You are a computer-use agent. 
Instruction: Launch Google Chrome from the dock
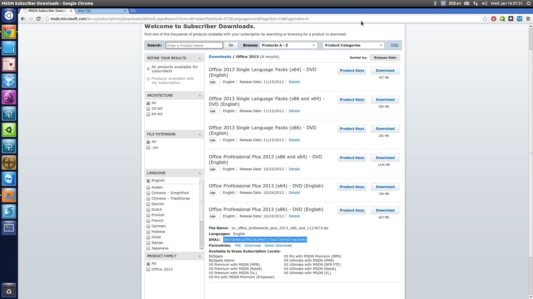[x=9, y=32]
